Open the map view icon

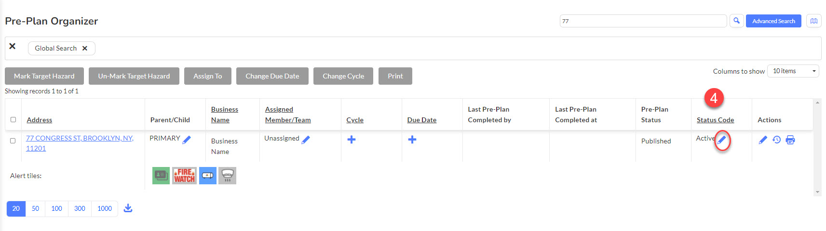point(814,21)
